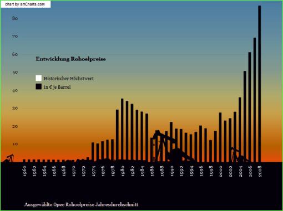
Task: Click the white 'Historischer Höchstwert' legend swatch
Action: [x=38, y=78]
